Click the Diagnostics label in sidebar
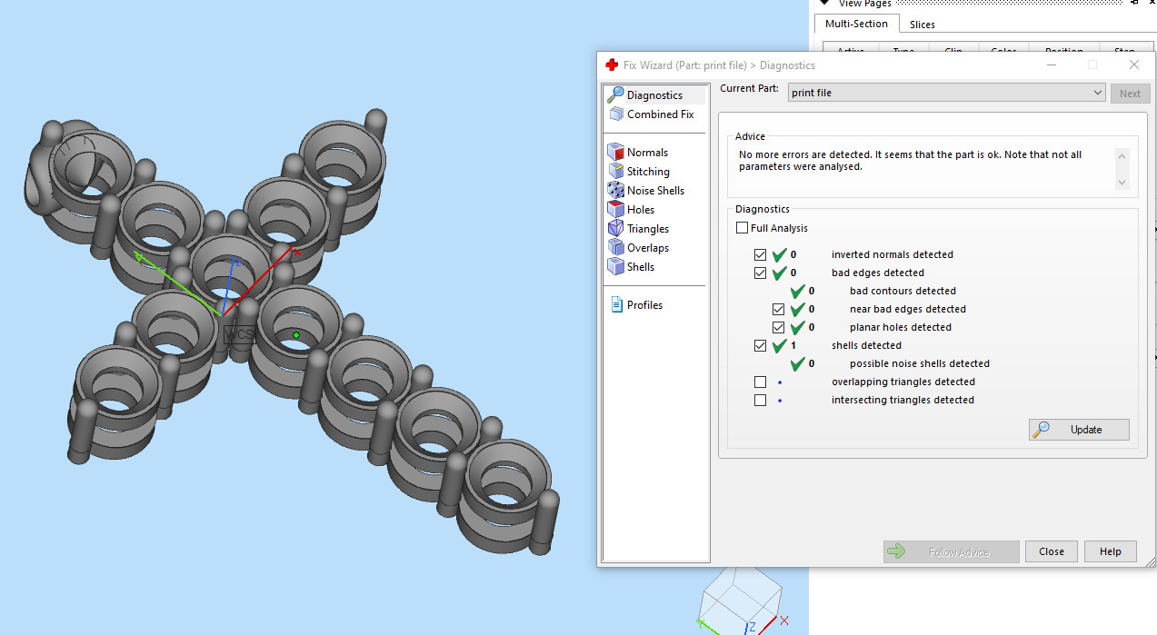This screenshot has height=635, width=1157. 654,95
